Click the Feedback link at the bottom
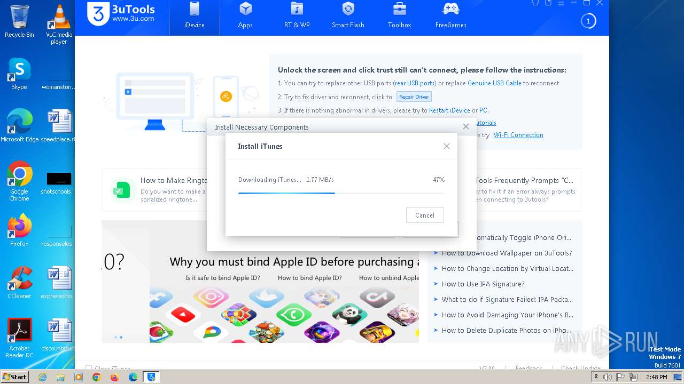 click(528, 368)
